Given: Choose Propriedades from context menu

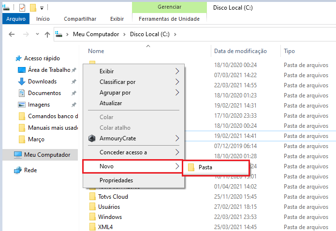Looking at the screenshot, I should [x=133, y=180].
